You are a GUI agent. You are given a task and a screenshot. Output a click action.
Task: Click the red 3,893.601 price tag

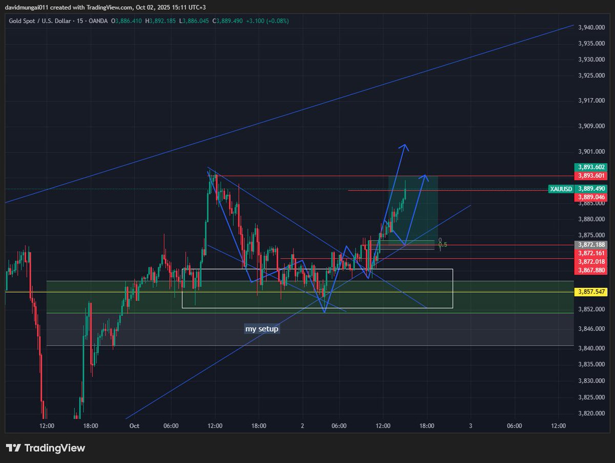592,176
